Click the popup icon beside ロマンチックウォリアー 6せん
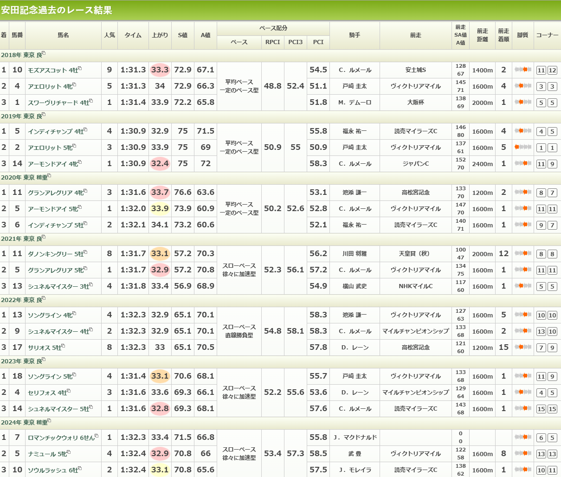This screenshot has height=477, width=561. [x=97, y=436]
